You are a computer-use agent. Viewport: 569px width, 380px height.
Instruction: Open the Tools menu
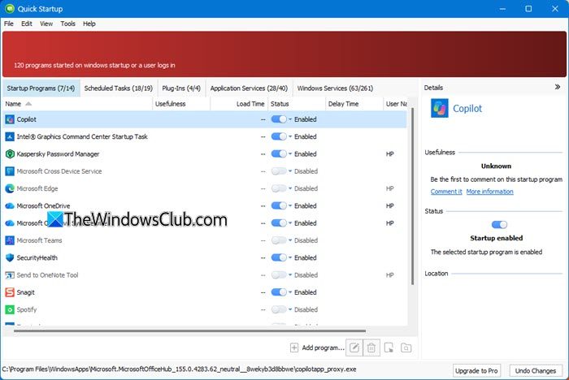coord(67,24)
